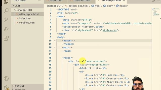Click the body breadcrumb segment
The height and width of the screenshot is (90, 161).
pyautogui.click(x=110, y=6)
